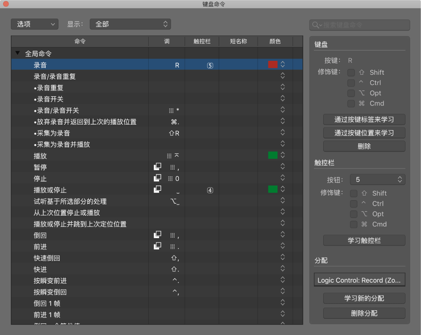
Task: Enable the Shift modifier in the 键盘 section
Action: tap(351, 72)
